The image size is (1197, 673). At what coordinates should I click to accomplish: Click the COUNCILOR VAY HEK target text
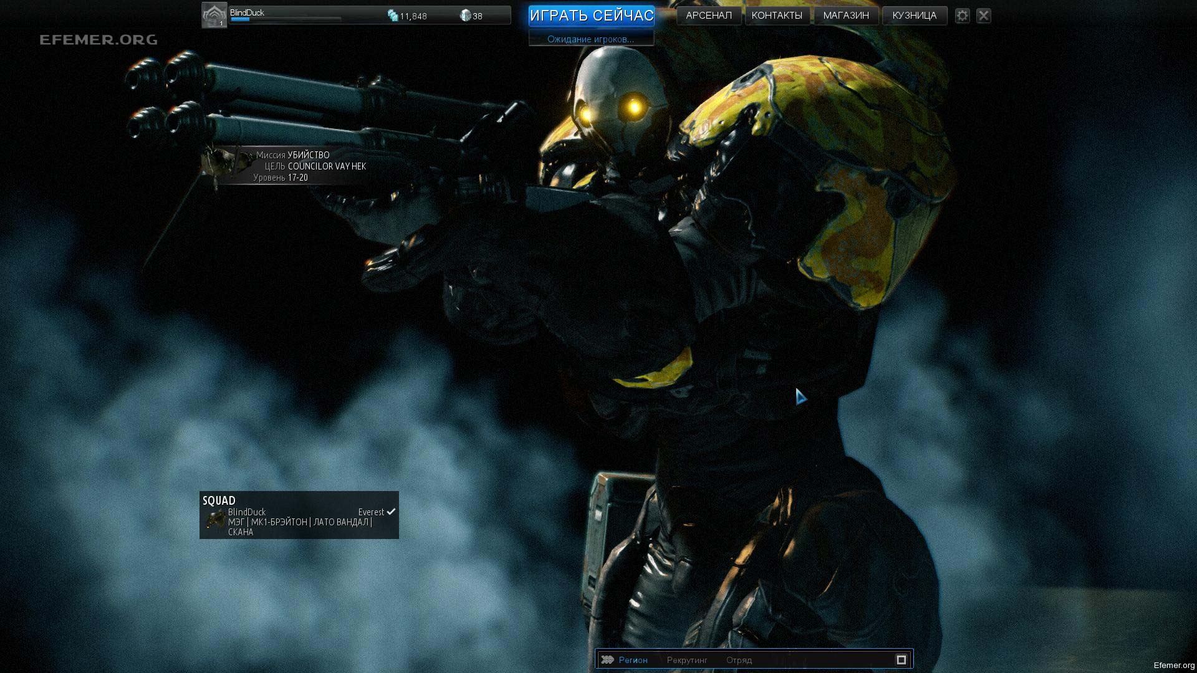(x=327, y=166)
